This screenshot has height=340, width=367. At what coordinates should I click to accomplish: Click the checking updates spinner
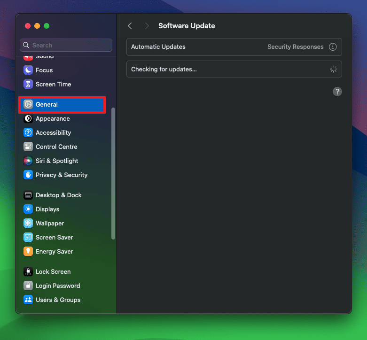(333, 69)
